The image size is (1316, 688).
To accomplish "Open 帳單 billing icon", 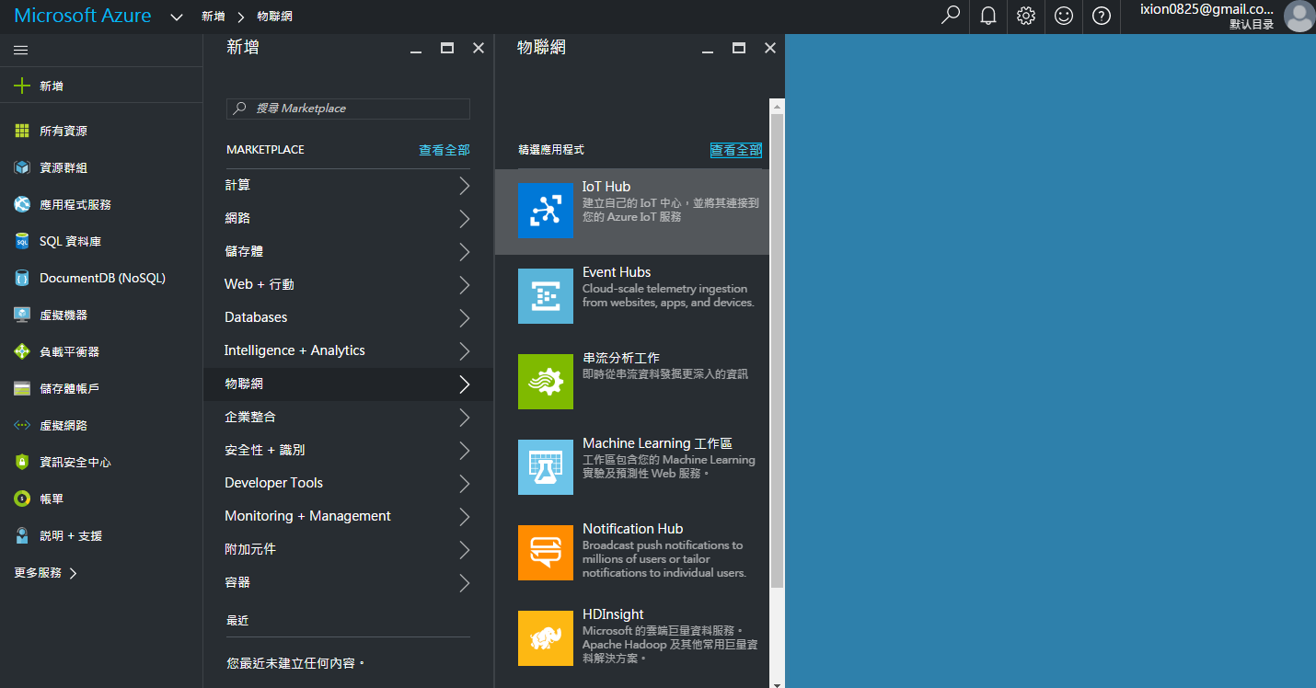I will pos(22,499).
